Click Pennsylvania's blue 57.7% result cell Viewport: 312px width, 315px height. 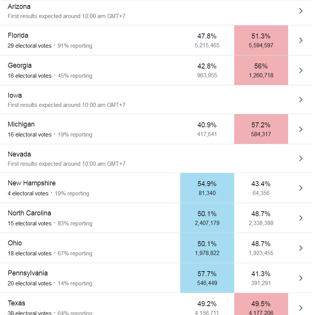point(207,278)
